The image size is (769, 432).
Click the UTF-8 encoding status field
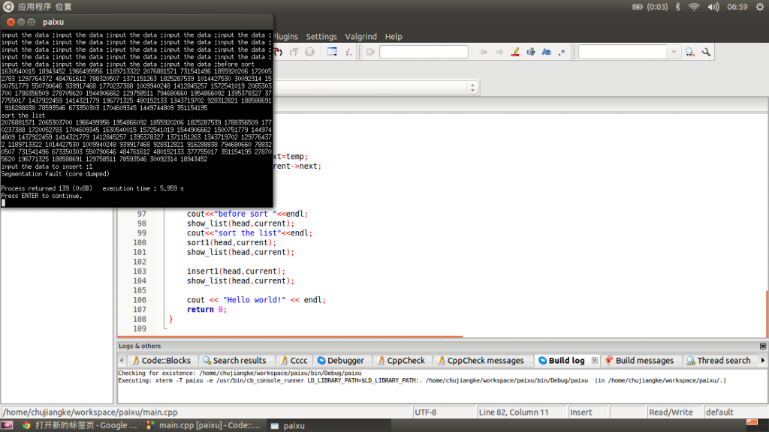444,412
